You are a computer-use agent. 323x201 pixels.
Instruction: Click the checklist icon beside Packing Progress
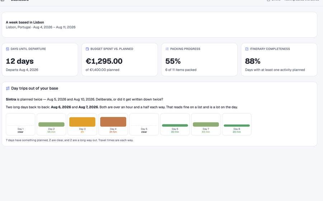167,49
